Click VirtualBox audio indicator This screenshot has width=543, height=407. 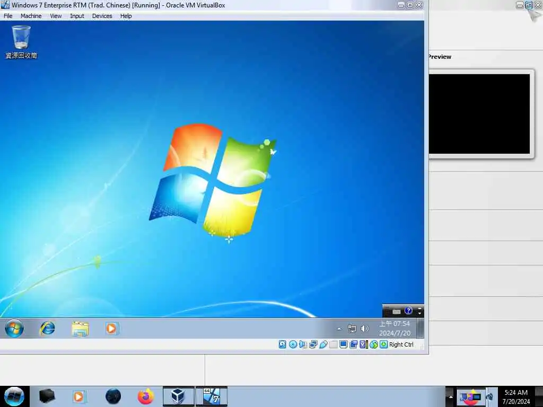tap(303, 344)
